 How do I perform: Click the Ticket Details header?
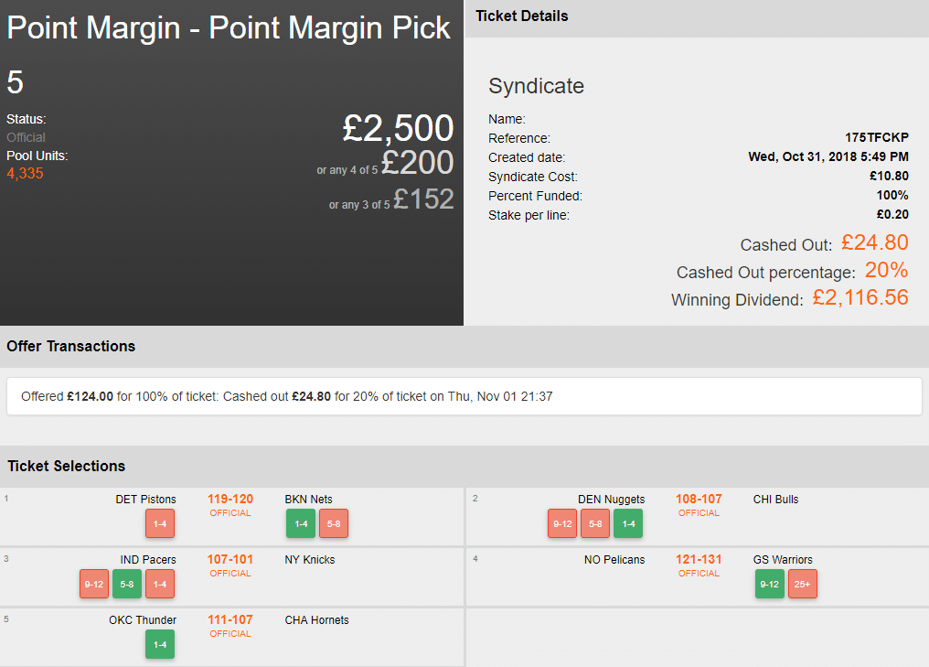(x=522, y=16)
